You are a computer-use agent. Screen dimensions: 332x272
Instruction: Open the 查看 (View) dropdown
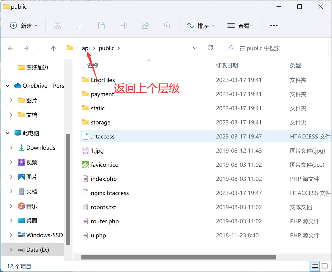(x=241, y=26)
